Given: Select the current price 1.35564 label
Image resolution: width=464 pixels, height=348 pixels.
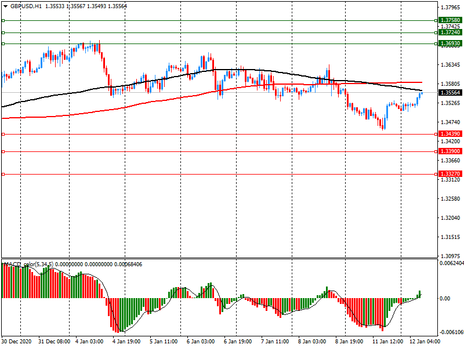Looking at the screenshot, I should (450, 93).
